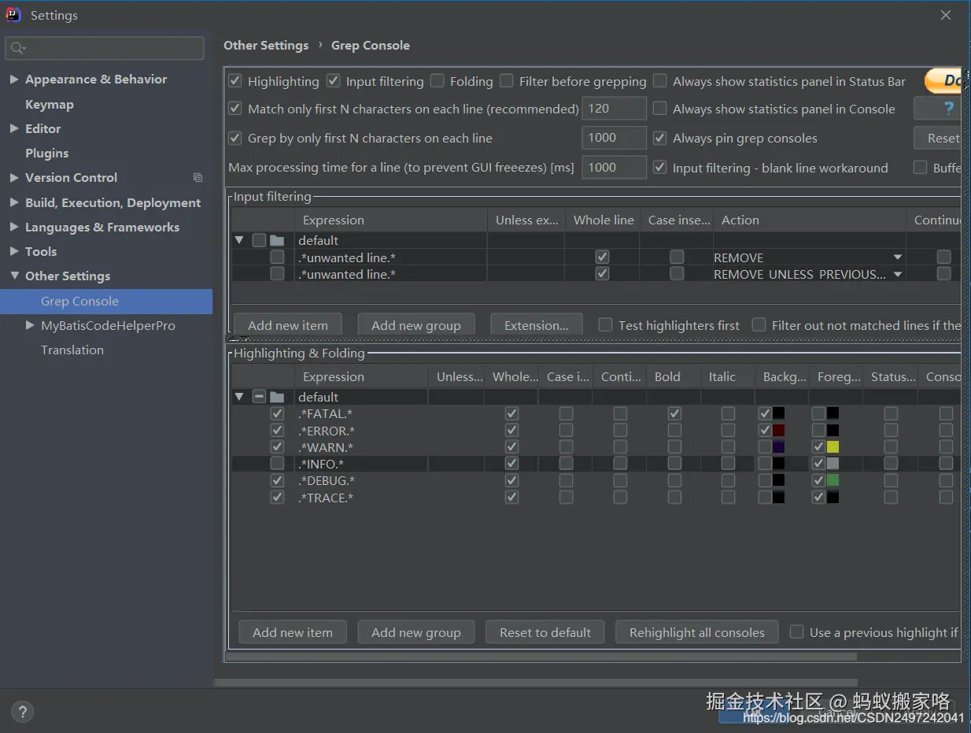Click yellow foreground swatch of .*WARN.* row
971x733 pixels.
pos(833,447)
